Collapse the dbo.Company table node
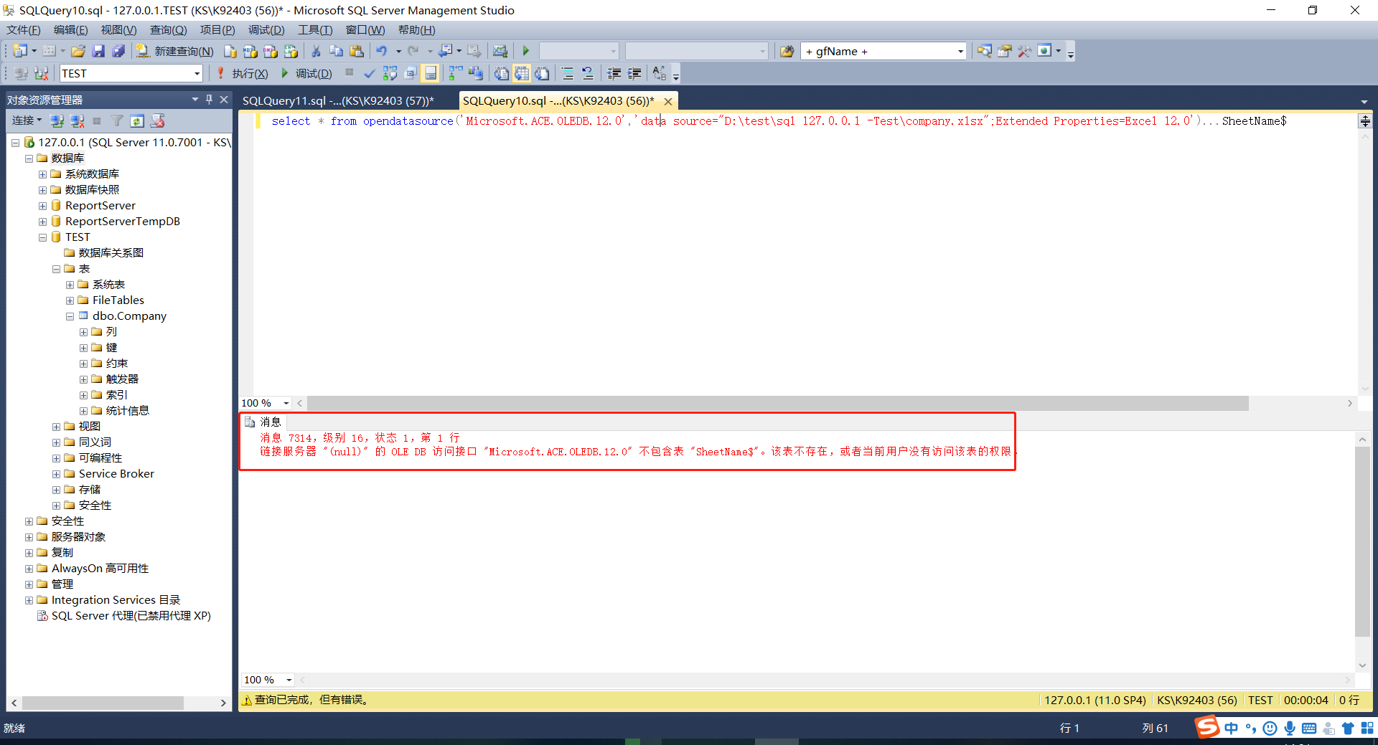1378x745 pixels. point(70,315)
